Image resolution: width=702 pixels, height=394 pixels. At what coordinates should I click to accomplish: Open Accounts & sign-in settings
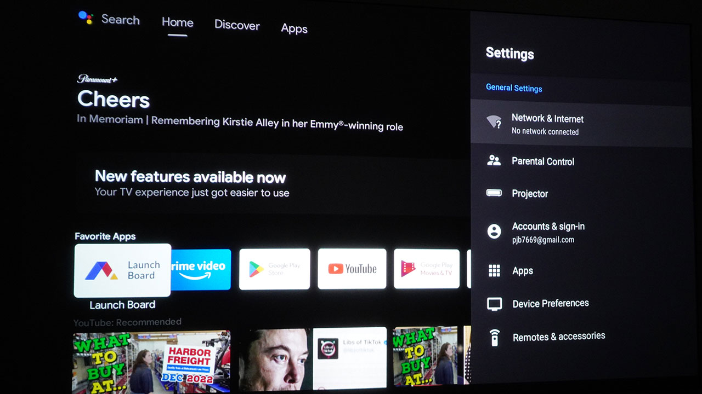point(581,232)
